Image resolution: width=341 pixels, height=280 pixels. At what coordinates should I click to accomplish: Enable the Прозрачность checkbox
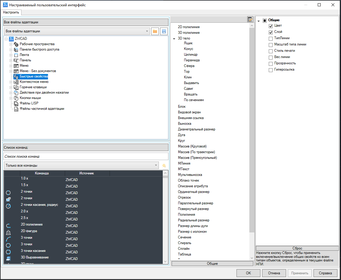click(x=271, y=64)
